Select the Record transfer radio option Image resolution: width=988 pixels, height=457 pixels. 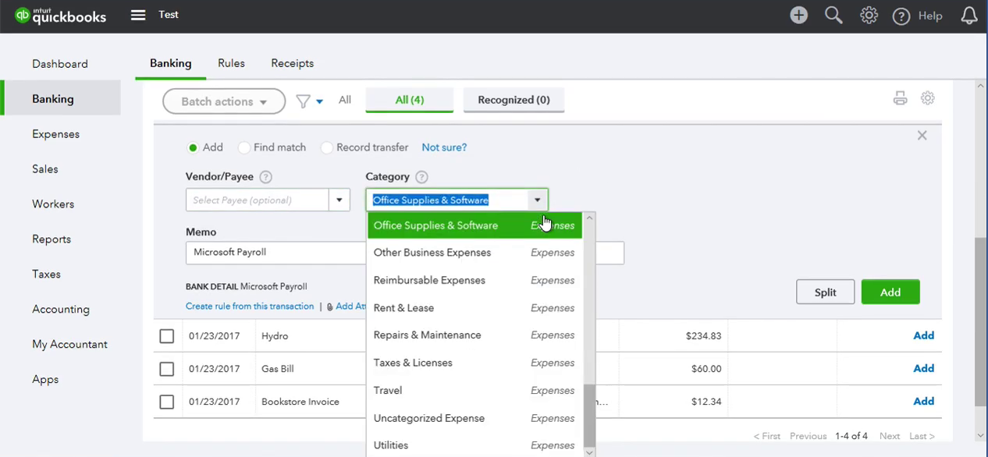[327, 147]
